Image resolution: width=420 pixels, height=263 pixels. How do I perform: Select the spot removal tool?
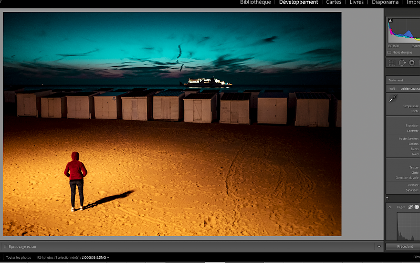(402, 62)
